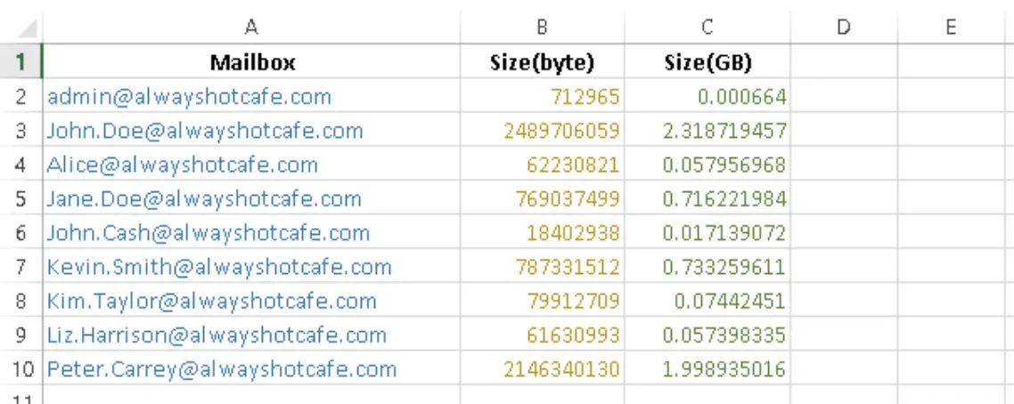The width and height of the screenshot is (1014, 404).
Task: Open John.Doe@alwayshotcafe.com email link
Action: click(x=204, y=131)
